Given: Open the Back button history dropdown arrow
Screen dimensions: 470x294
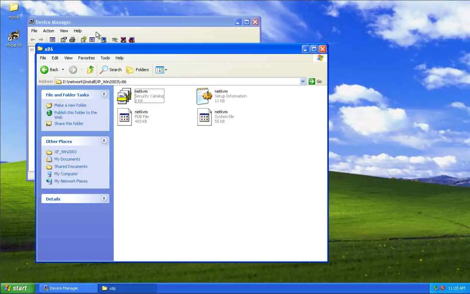Looking at the screenshot, I should (63, 69).
